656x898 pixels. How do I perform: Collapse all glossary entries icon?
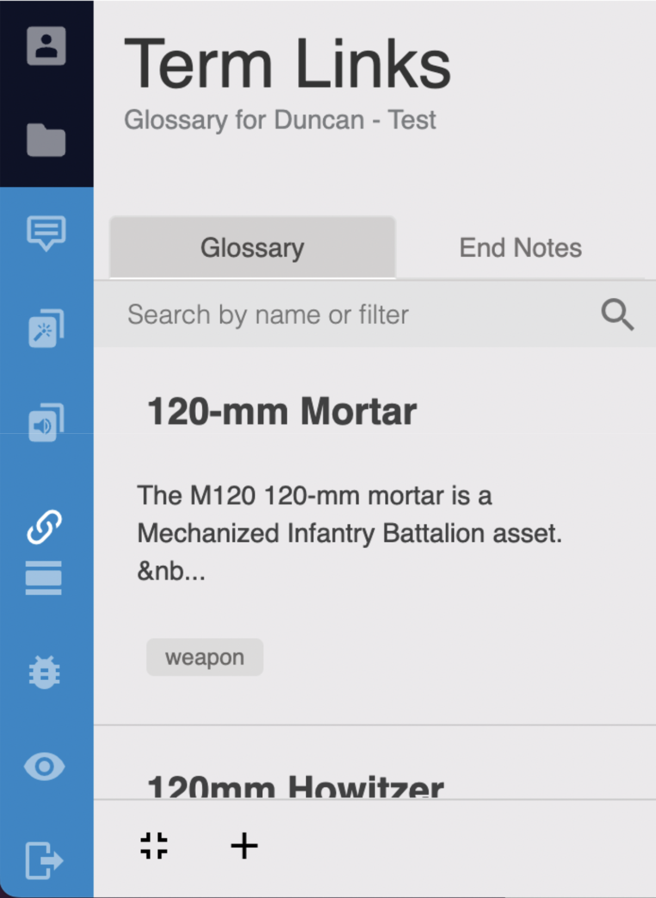click(x=154, y=846)
